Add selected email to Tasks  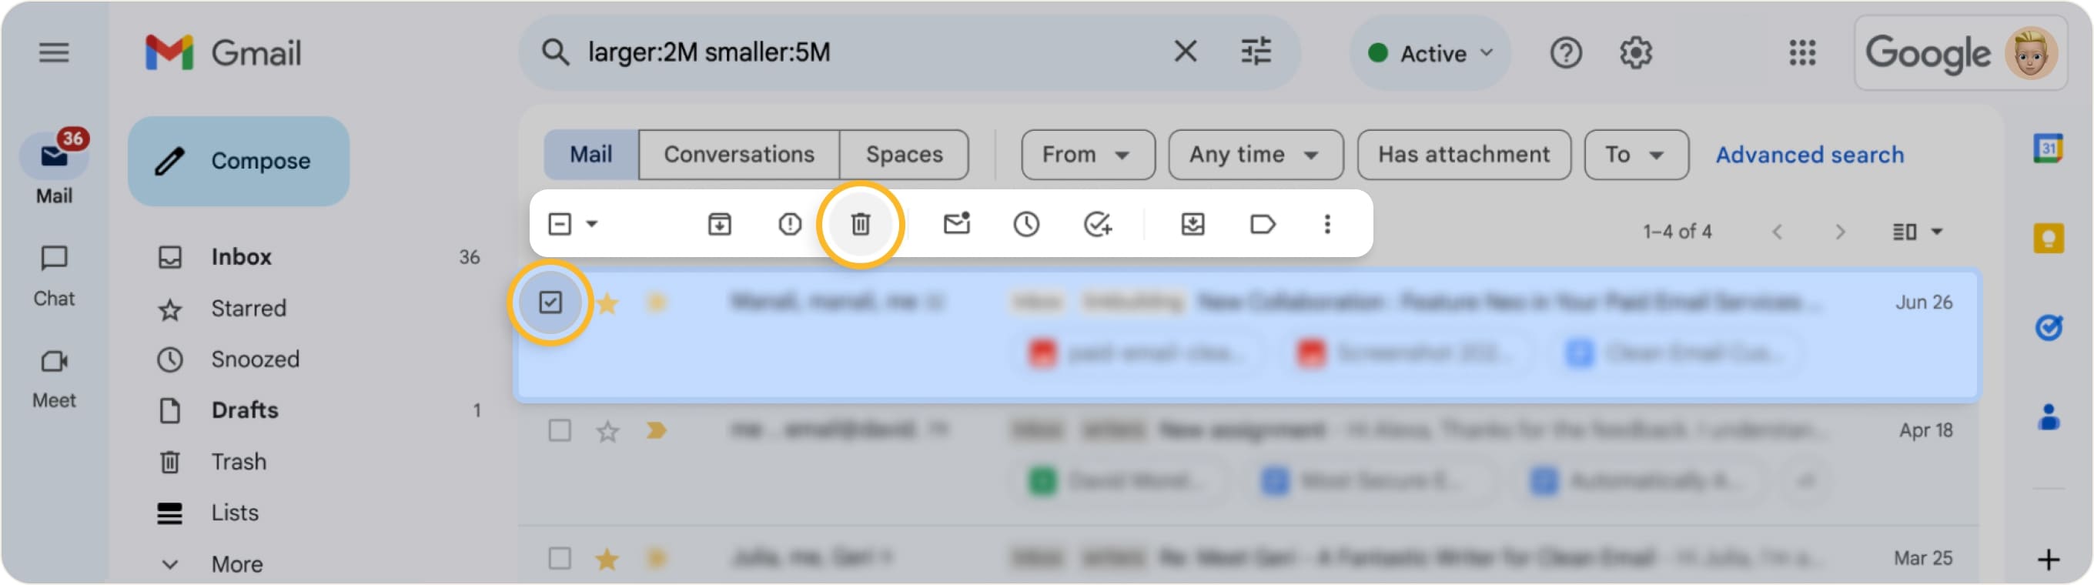coord(1096,224)
